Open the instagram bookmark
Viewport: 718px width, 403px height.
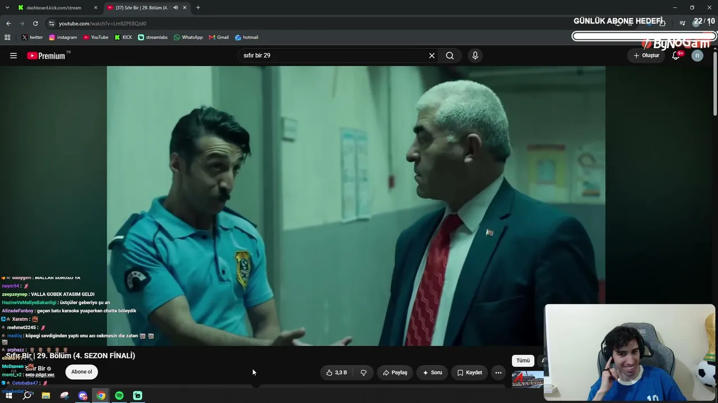[x=63, y=38]
